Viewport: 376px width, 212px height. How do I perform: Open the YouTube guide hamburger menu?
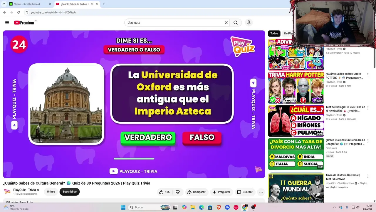(x=7, y=23)
